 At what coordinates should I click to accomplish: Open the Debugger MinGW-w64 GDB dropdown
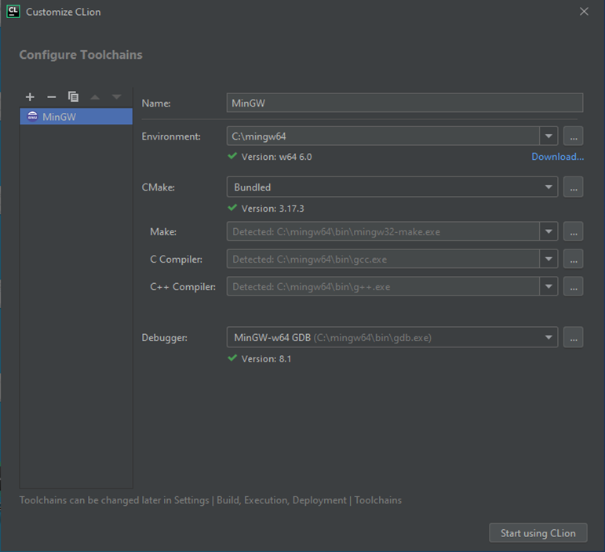click(392, 337)
